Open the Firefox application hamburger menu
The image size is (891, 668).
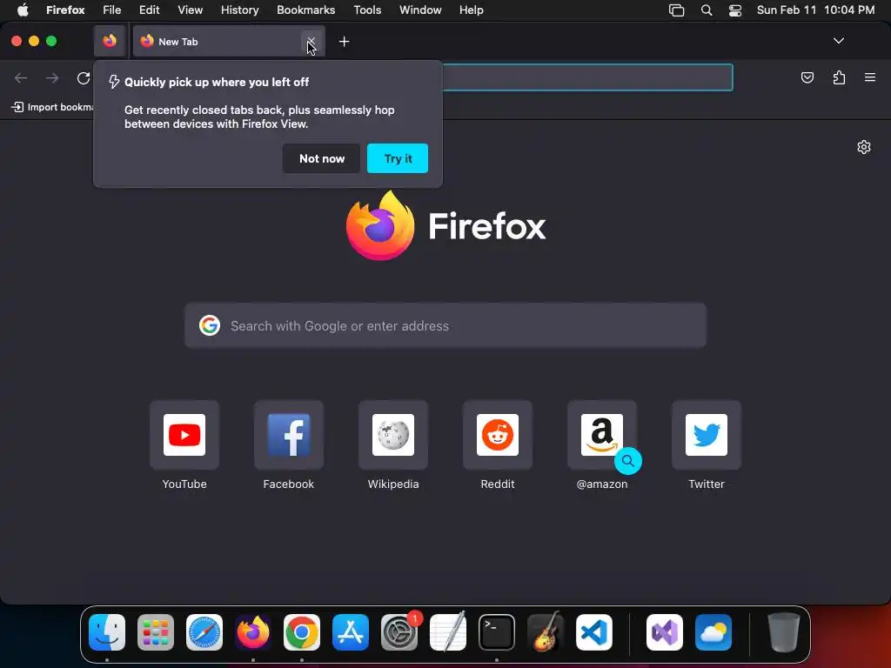(870, 77)
